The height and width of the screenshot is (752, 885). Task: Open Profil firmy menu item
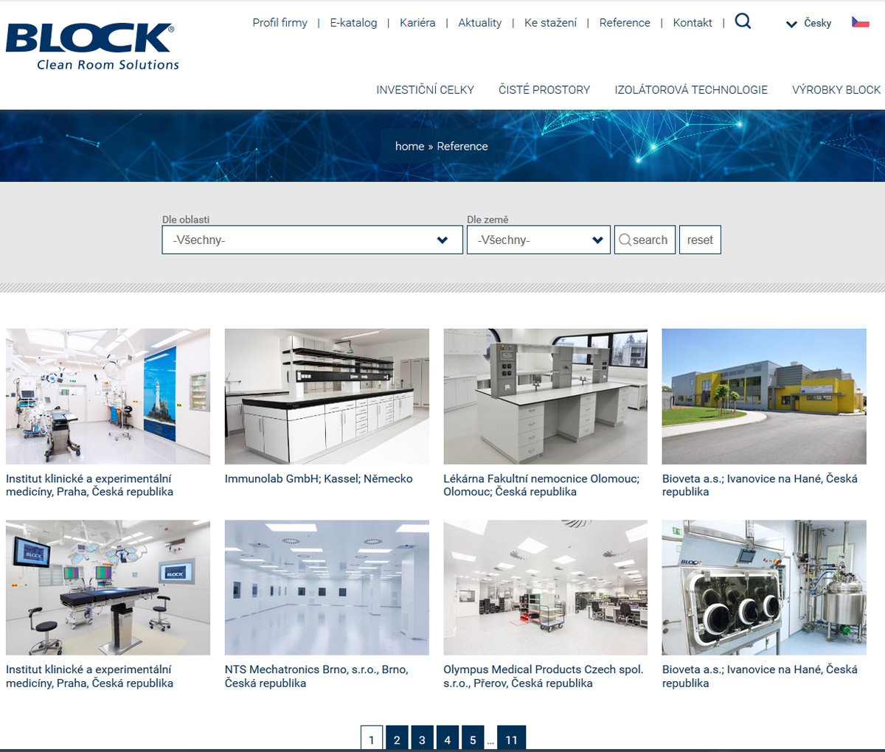coord(280,23)
